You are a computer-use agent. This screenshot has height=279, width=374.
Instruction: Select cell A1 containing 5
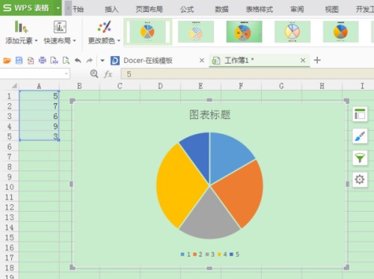[39, 96]
